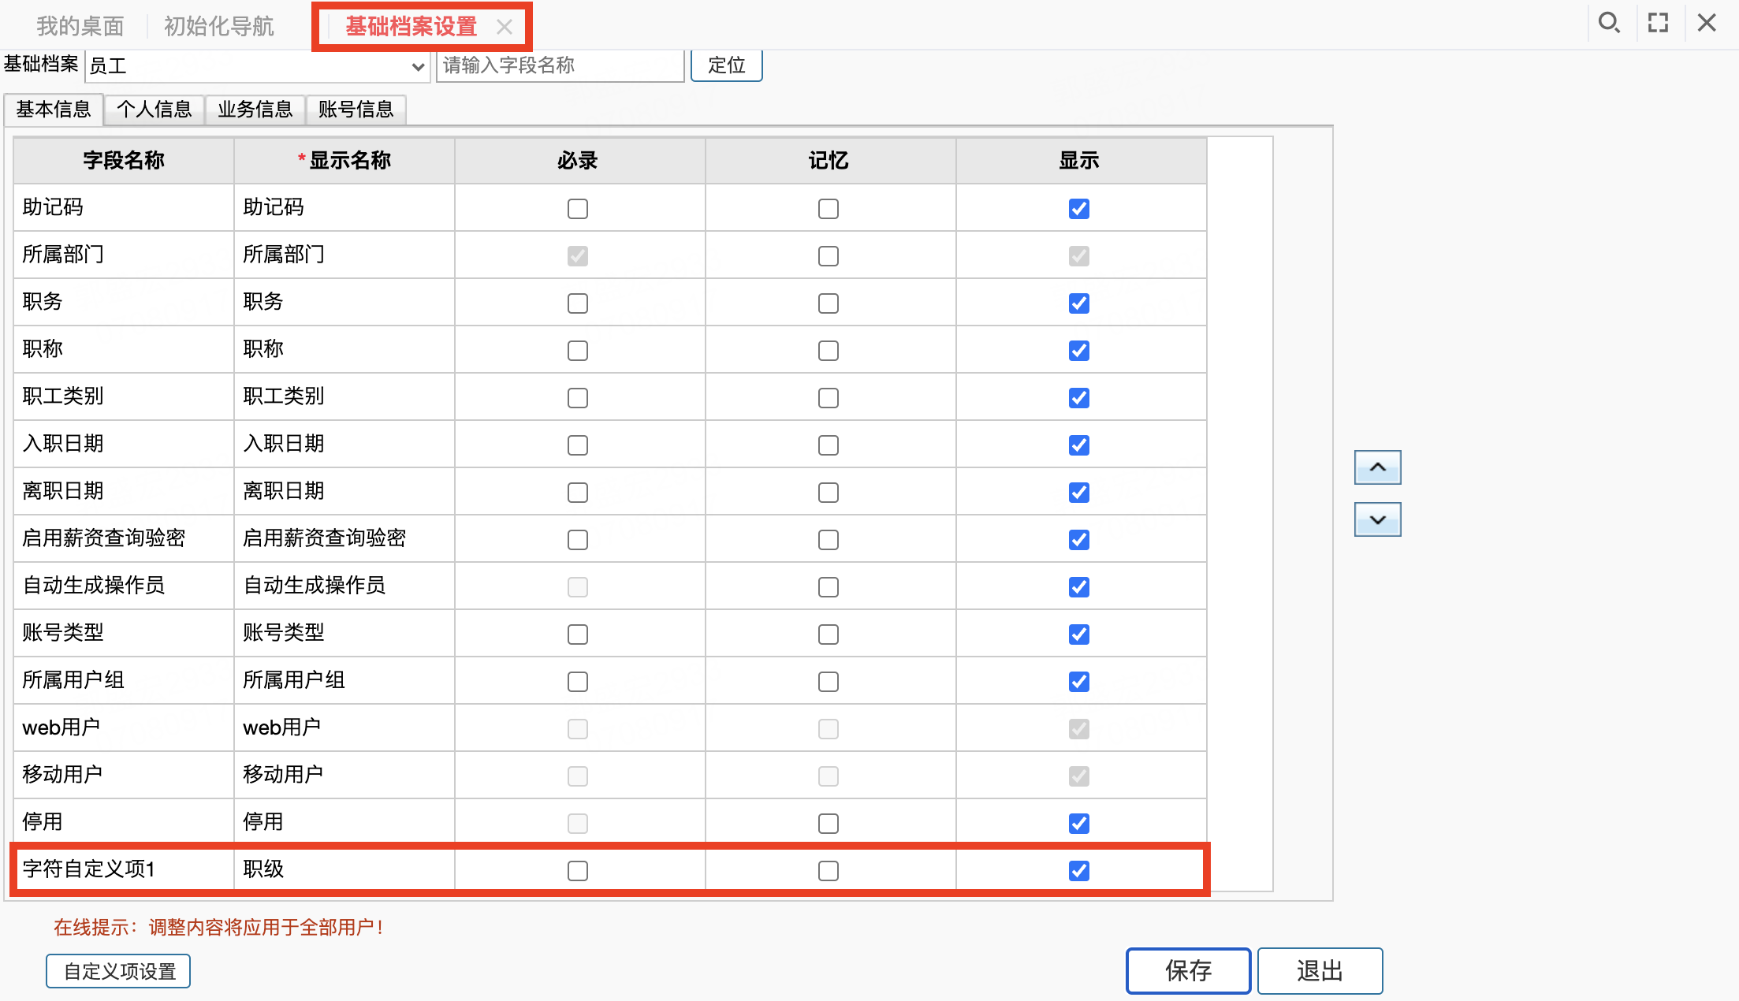1739x1001 pixels.
Task: Enable 必录 for 职工类别
Action: pos(578,398)
